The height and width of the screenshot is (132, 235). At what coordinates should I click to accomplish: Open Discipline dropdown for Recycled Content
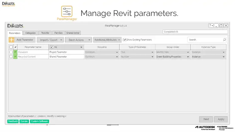point(102,57)
